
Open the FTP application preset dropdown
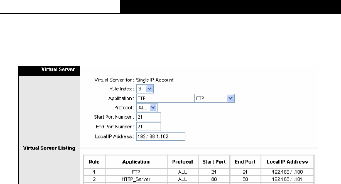click(214, 98)
